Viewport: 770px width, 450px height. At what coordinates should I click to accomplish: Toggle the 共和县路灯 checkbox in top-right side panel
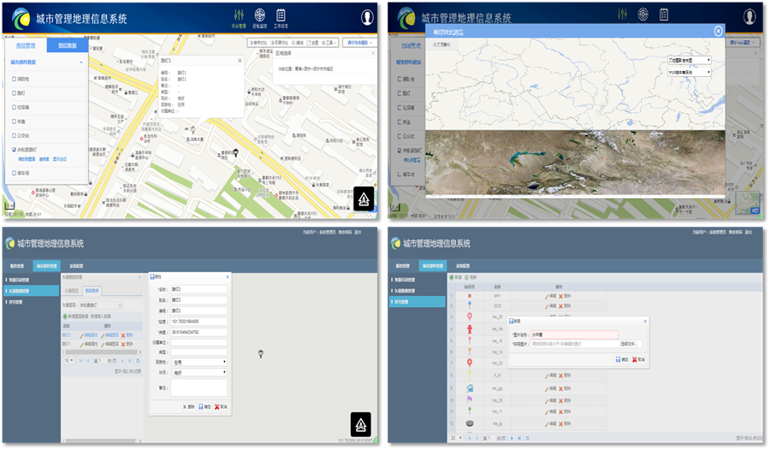(x=400, y=151)
